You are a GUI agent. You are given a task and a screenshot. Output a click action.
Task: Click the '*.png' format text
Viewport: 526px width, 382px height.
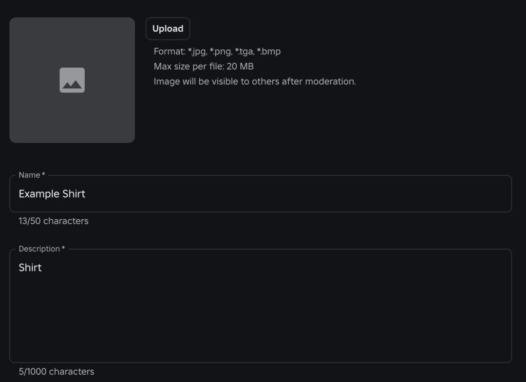pos(221,52)
